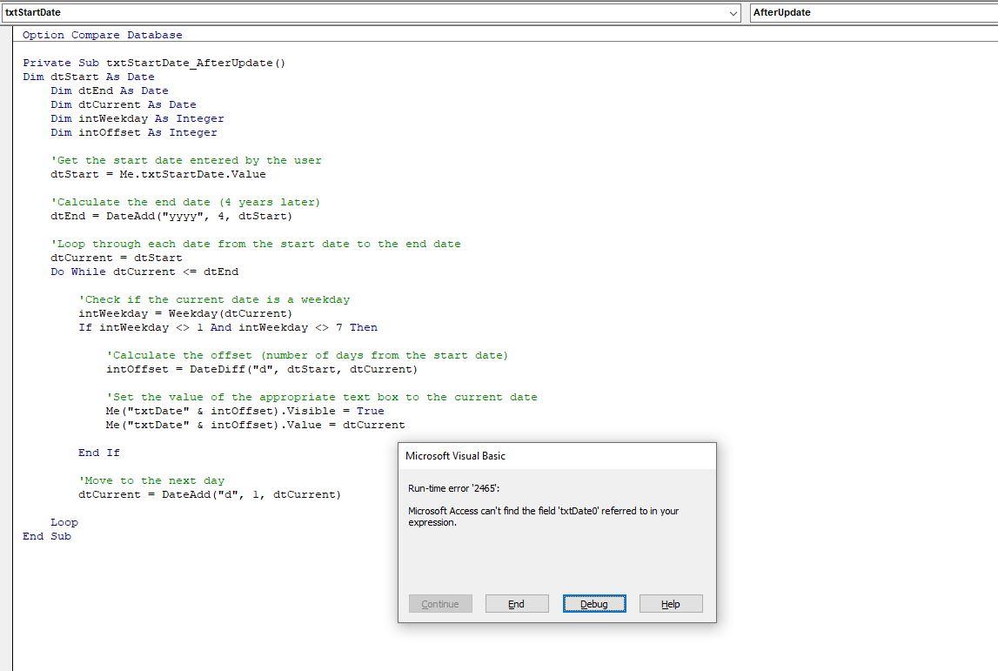Click the comment 'Set the value of the appropriate text box'
The width and height of the screenshot is (998, 671).
[321, 397]
